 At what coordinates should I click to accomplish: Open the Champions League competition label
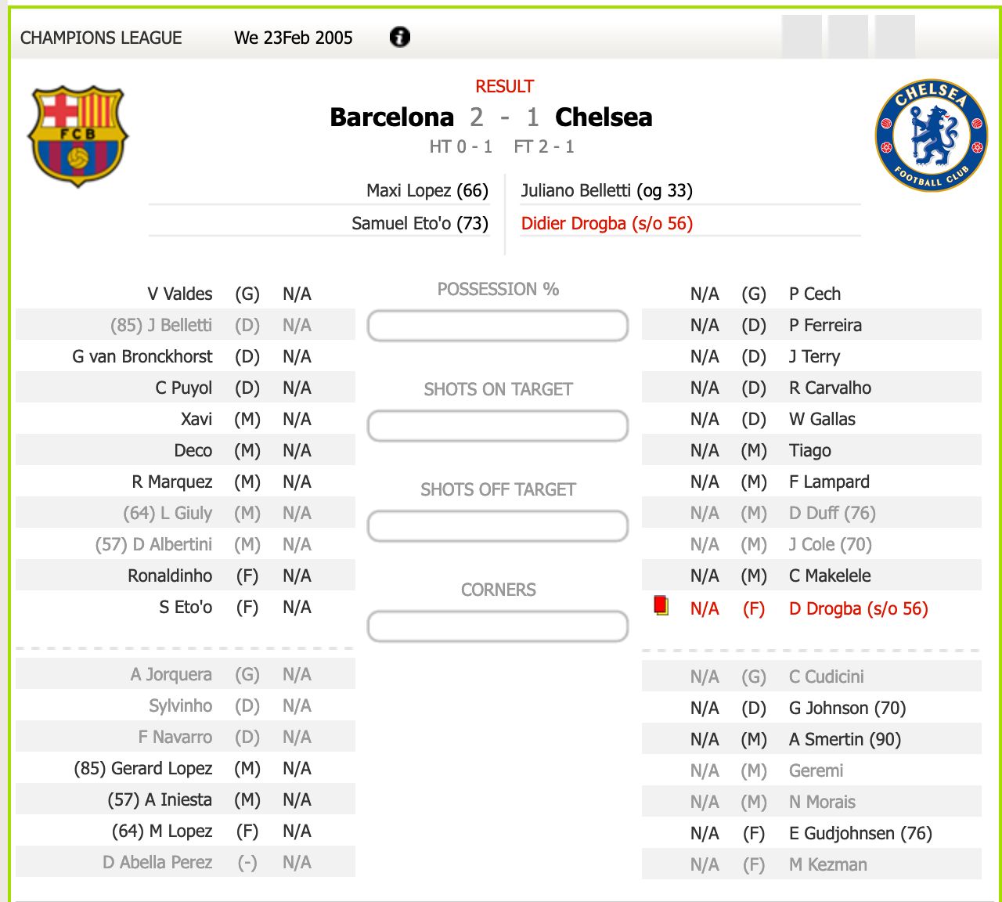pos(101,38)
